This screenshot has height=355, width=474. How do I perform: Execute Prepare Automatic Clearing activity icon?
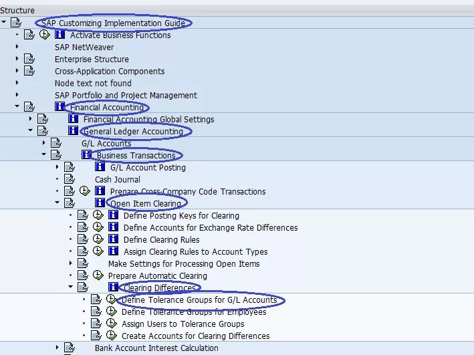(x=98, y=275)
